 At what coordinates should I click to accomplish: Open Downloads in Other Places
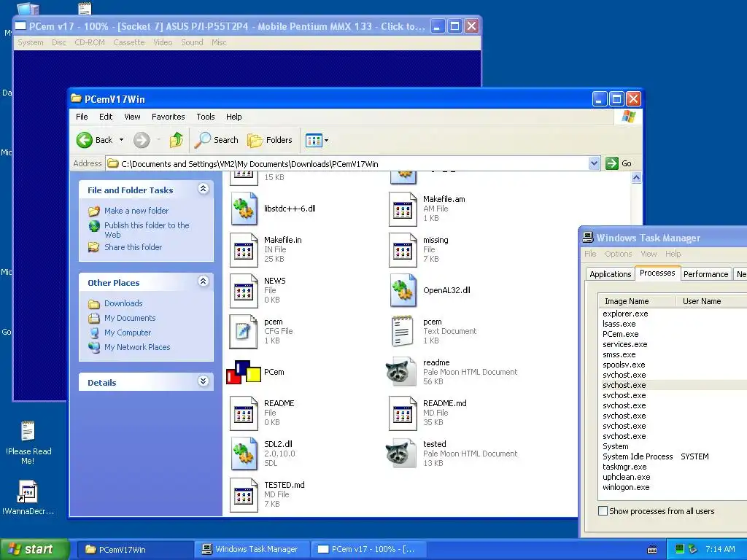coord(123,303)
